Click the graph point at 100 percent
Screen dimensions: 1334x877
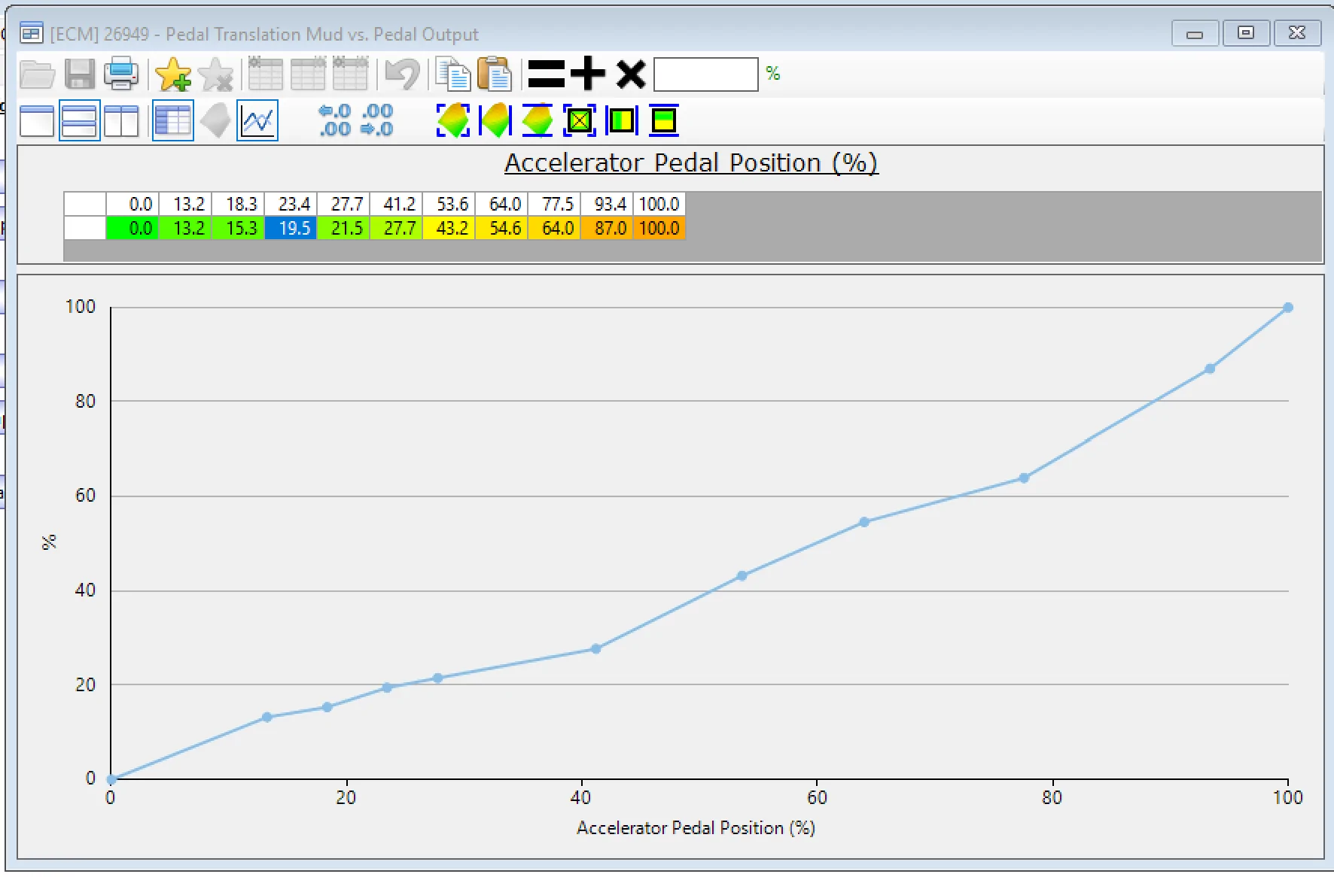(1288, 308)
